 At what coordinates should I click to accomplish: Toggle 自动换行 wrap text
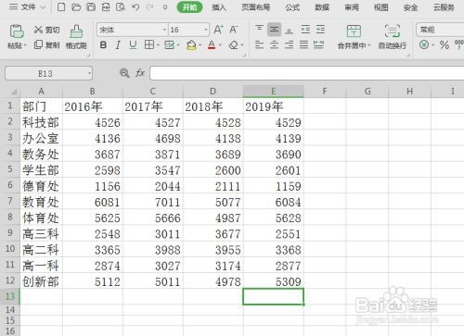tap(393, 37)
